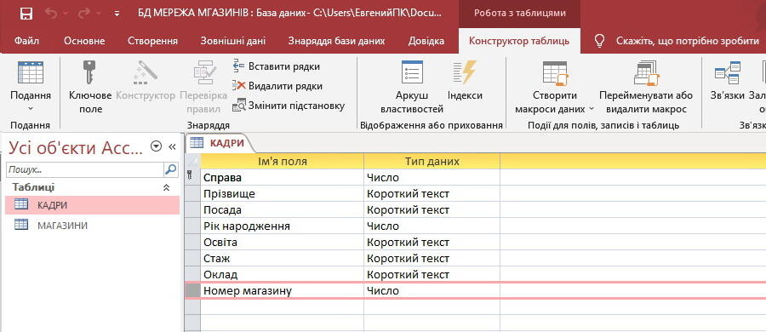Click Змінити підстановку button
766x332 pixels.
coord(289,105)
